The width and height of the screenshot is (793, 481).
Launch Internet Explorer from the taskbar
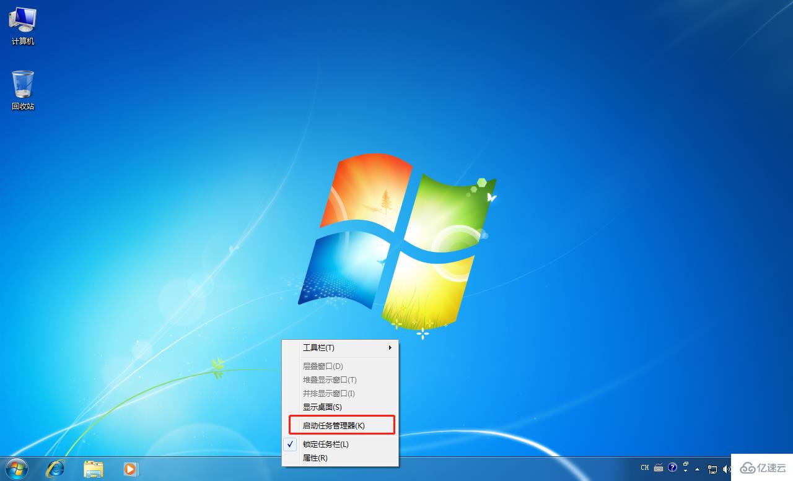[55, 469]
